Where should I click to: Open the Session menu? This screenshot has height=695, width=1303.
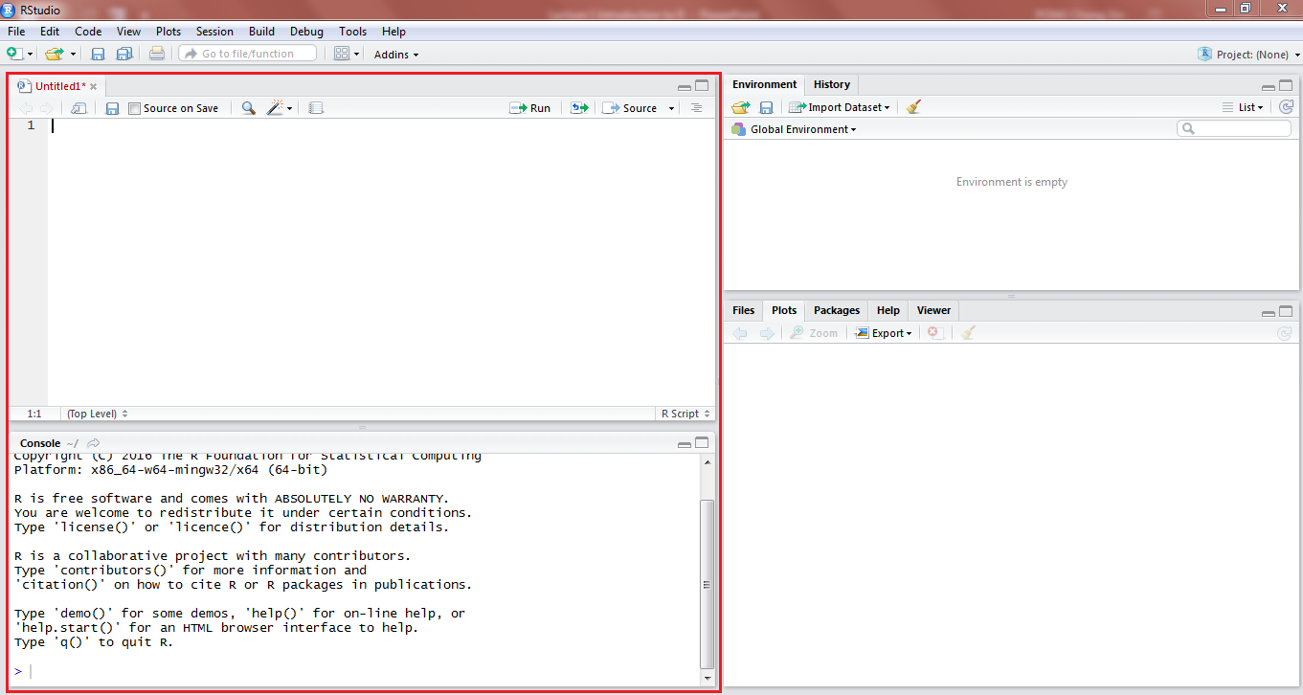click(x=214, y=32)
